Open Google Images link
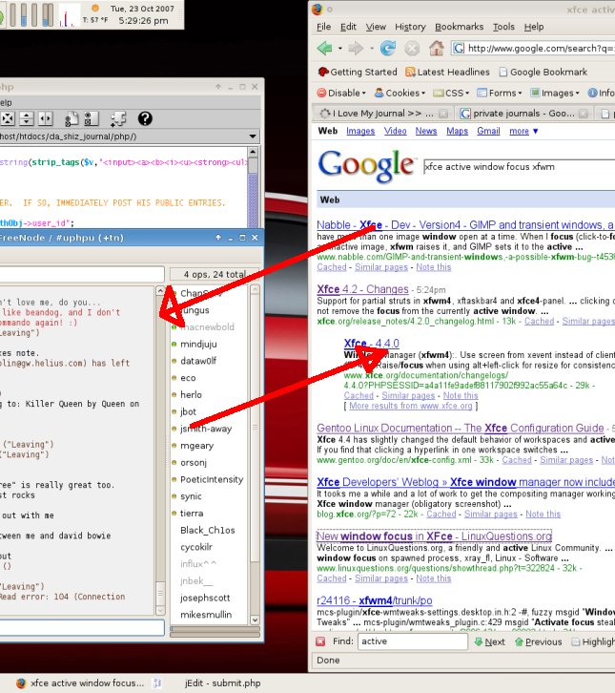The height and width of the screenshot is (693, 615). [360, 131]
